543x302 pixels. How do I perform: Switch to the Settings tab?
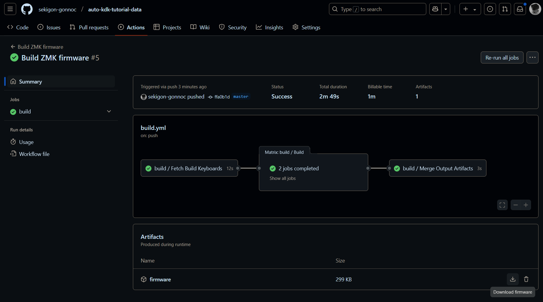[x=307, y=27]
